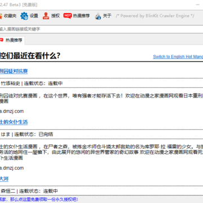The height and width of the screenshot is (203, 203).
Task: Click the 刑囚徒对抗赛漫画 description paragraph
Action: pos(101,99)
